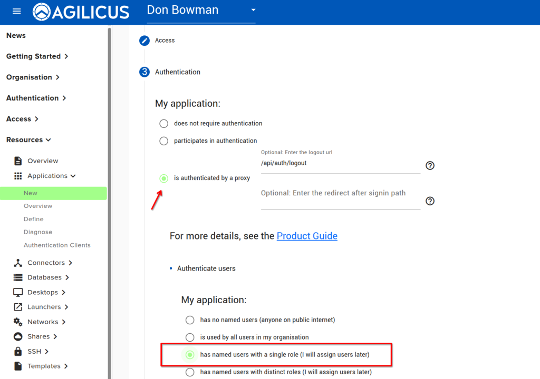
Task: Click the Databases icon in sidebar
Action: (x=18, y=277)
